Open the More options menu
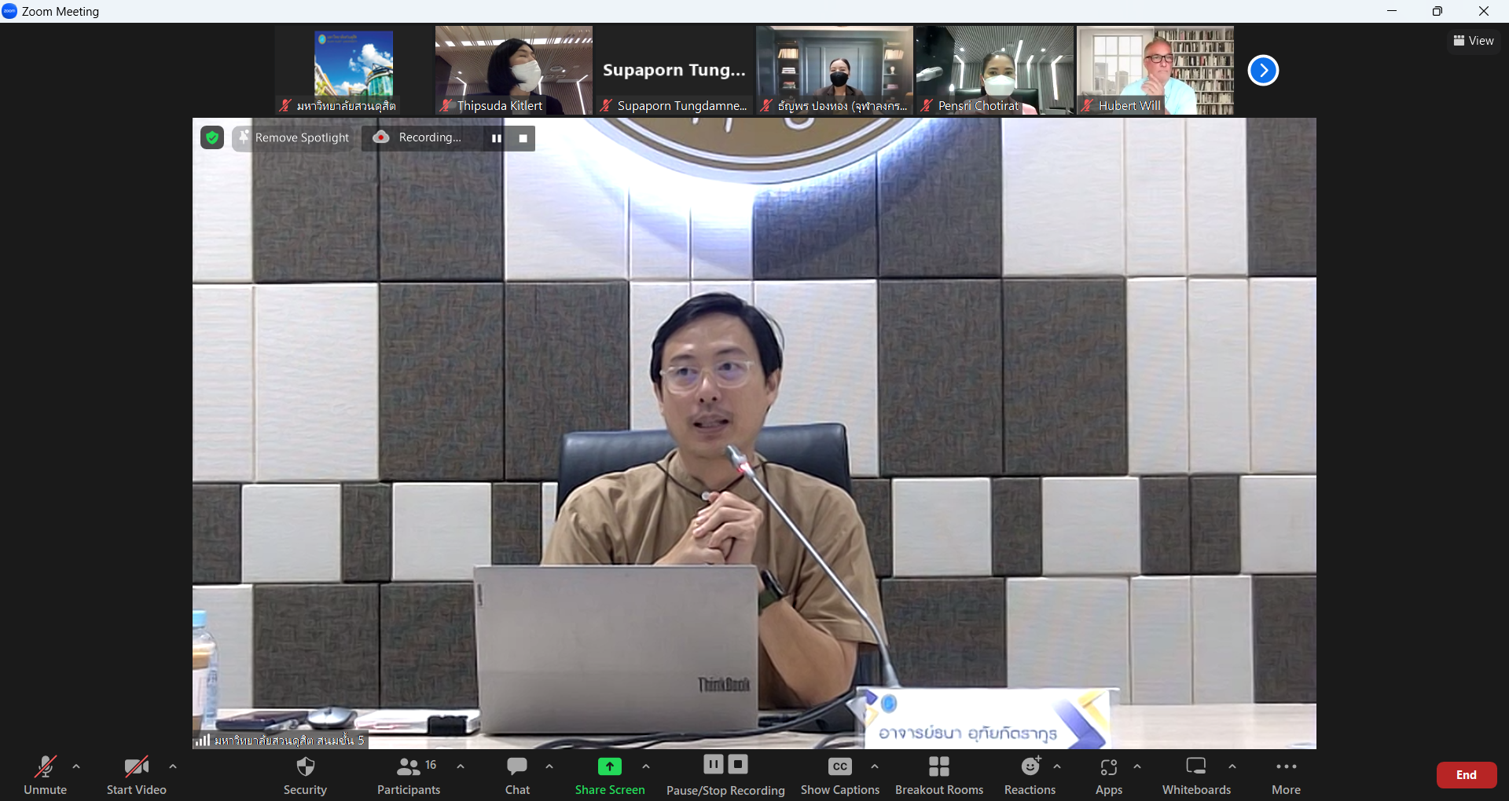The image size is (1509, 801). point(1287,775)
